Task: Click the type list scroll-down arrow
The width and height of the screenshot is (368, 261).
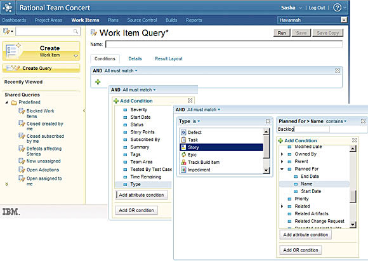Action: (x=266, y=170)
